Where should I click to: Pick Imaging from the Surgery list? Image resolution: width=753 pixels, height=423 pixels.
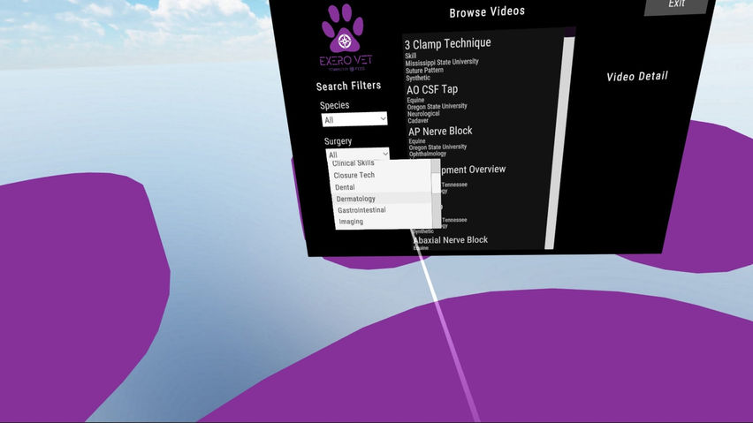tap(351, 222)
